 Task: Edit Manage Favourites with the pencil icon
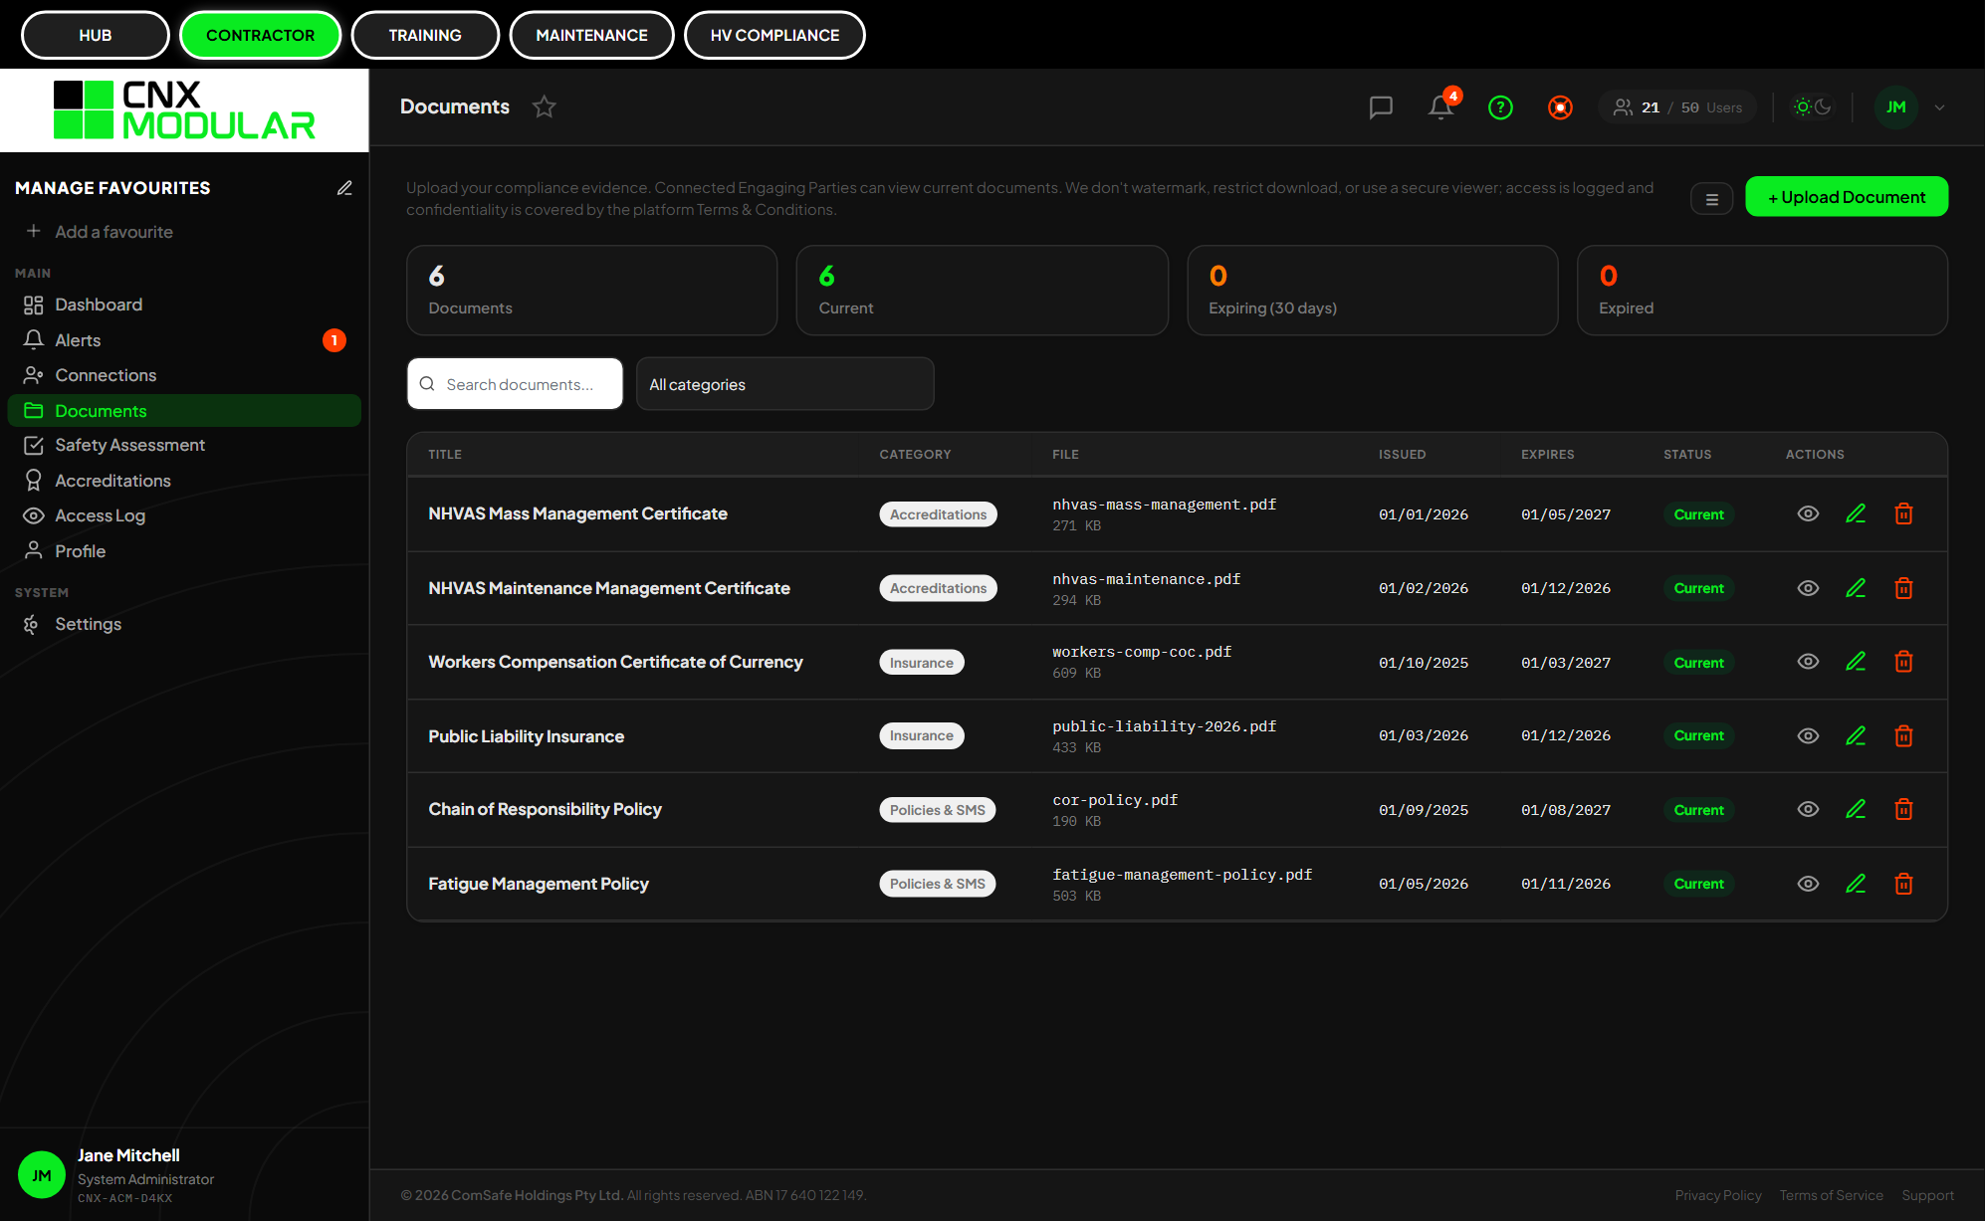[x=344, y=188]
